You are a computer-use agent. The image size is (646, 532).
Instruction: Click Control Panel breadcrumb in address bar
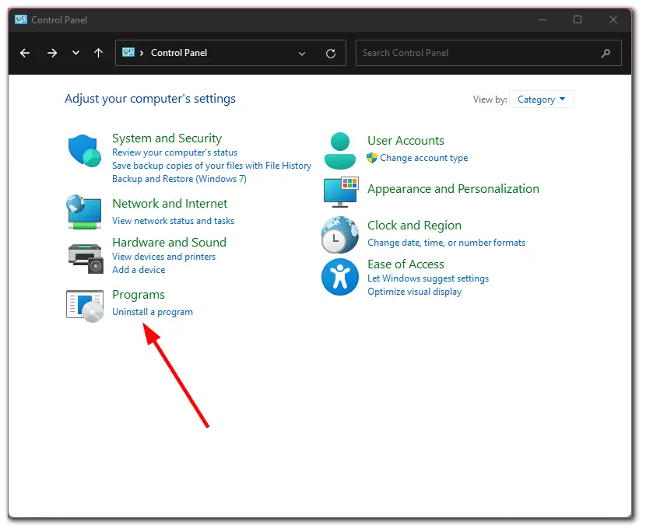[179, 53]
